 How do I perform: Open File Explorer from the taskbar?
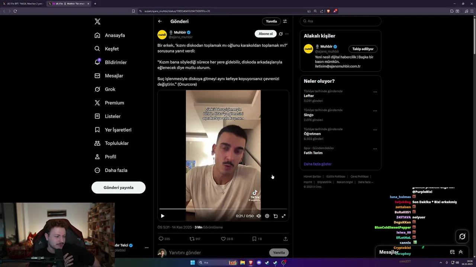pos(242,263)
